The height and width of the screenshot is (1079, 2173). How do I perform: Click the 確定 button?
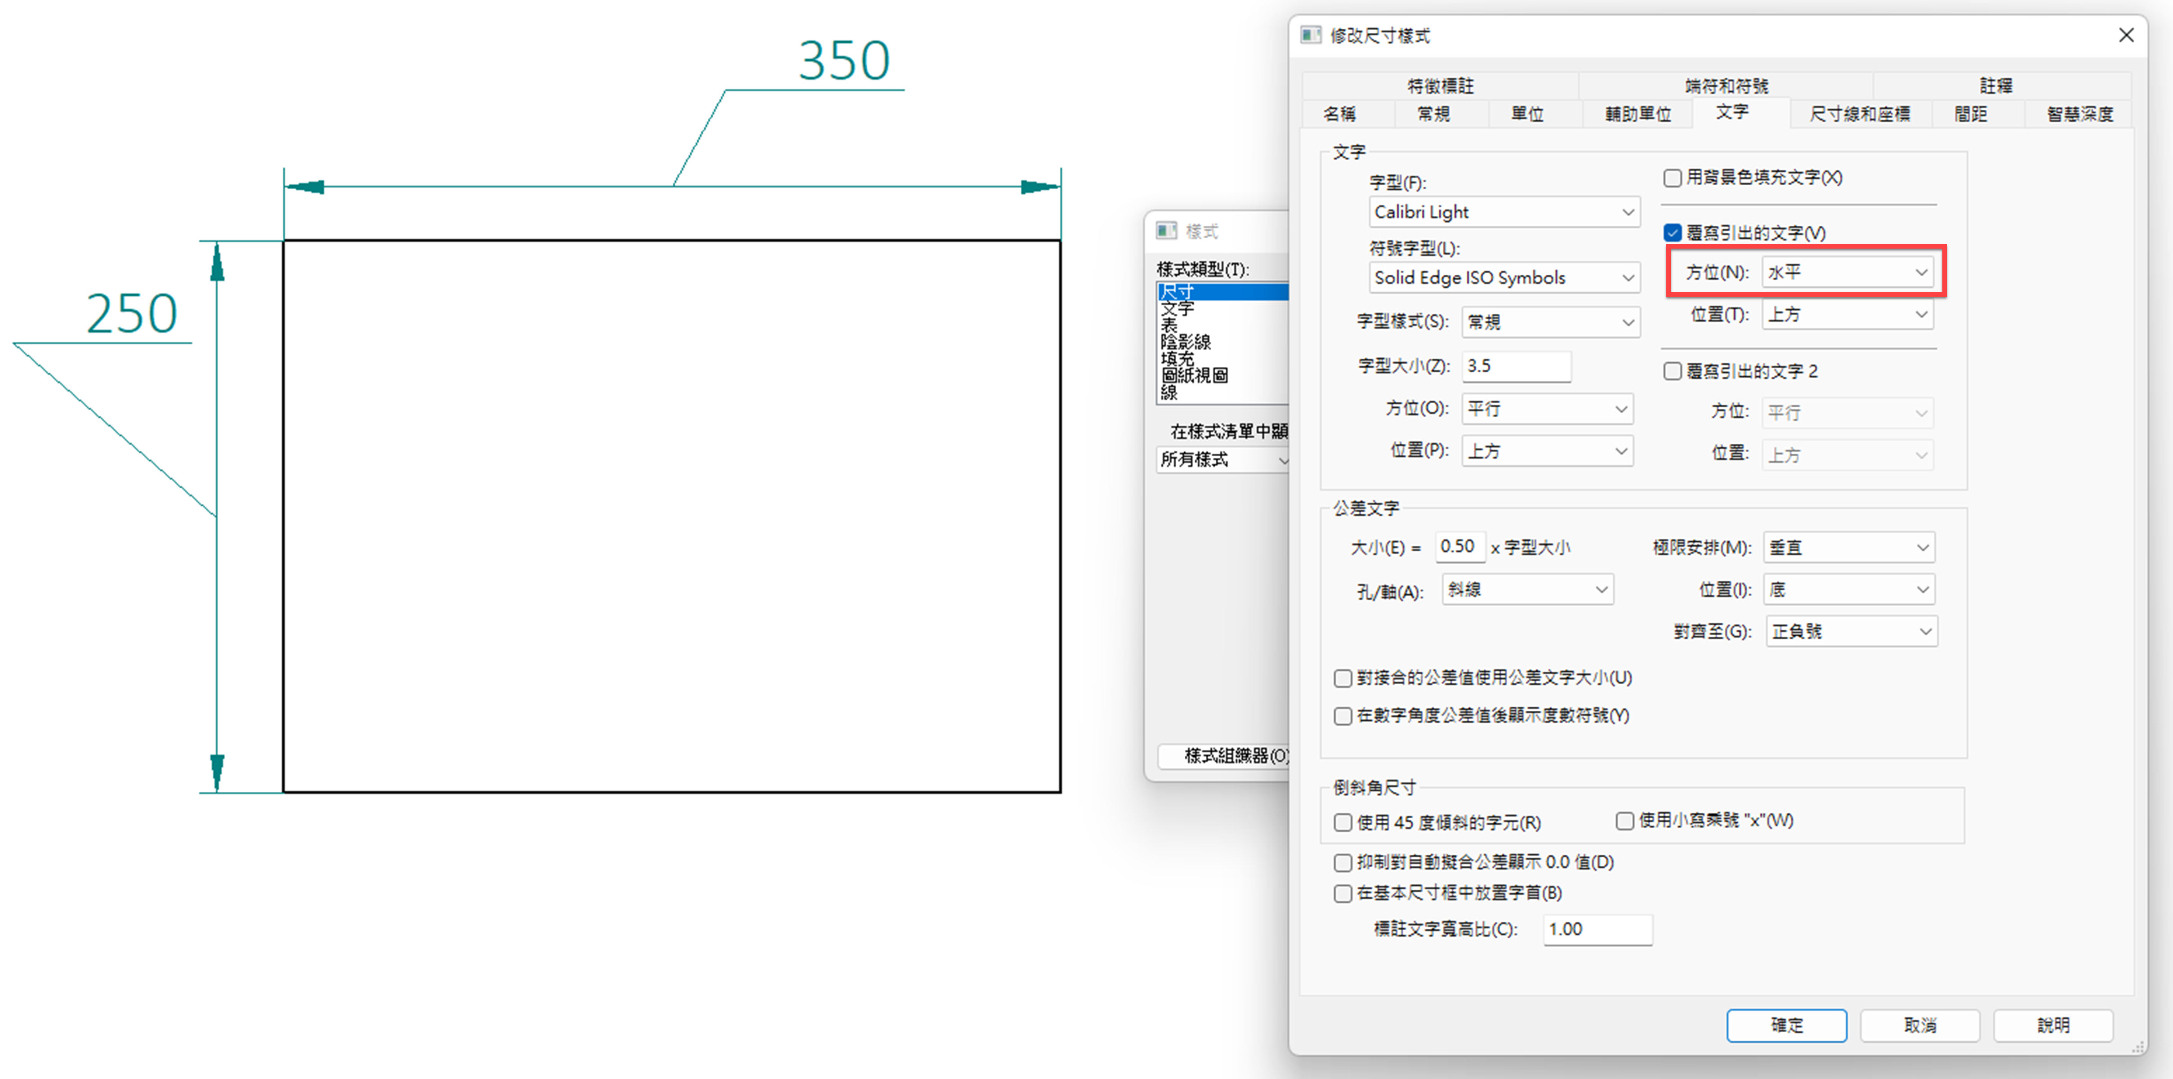(x=1786, y=1025)
